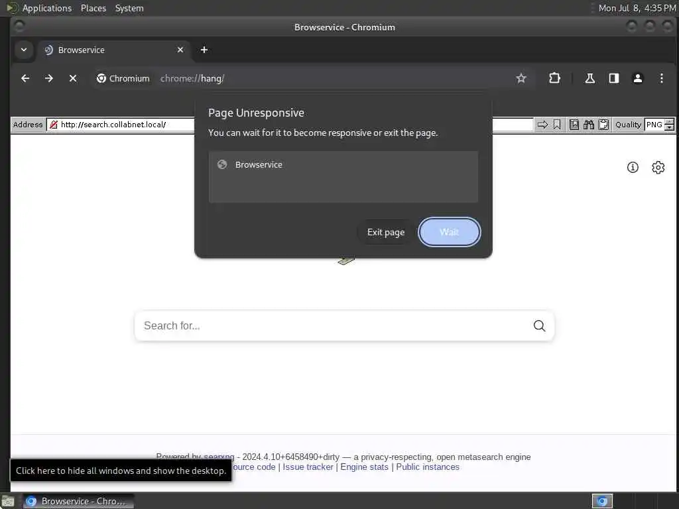Click the Chromium forward arrow

click(x=49, y=78)
